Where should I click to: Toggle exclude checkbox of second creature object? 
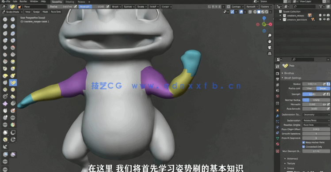click(x=320, y=19)
